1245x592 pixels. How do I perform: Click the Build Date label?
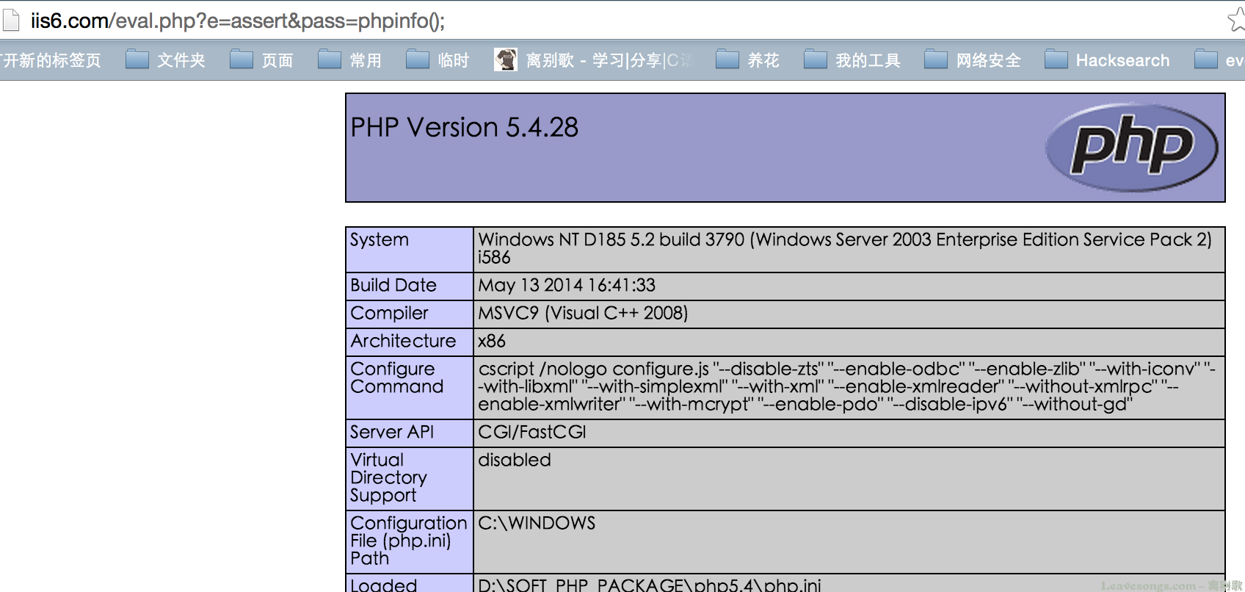393,285
